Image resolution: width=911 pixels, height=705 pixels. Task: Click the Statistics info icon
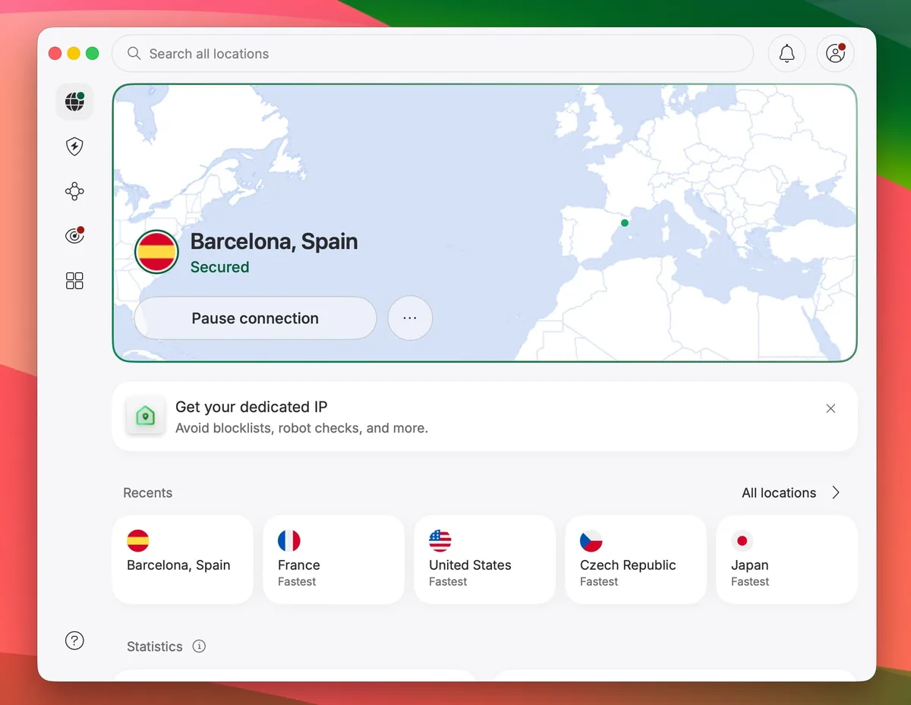[x=199, y=647]
